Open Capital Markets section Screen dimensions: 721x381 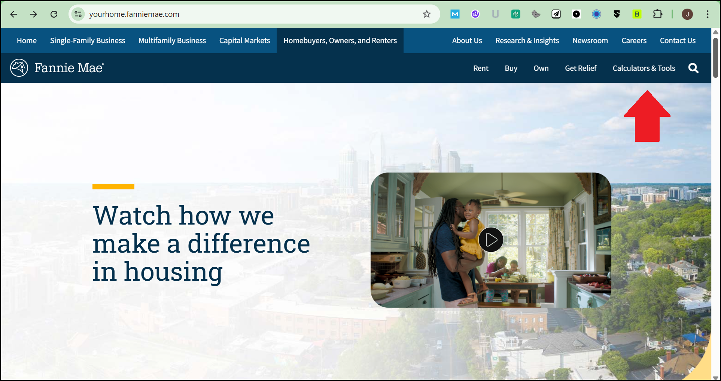coord(244,40)
